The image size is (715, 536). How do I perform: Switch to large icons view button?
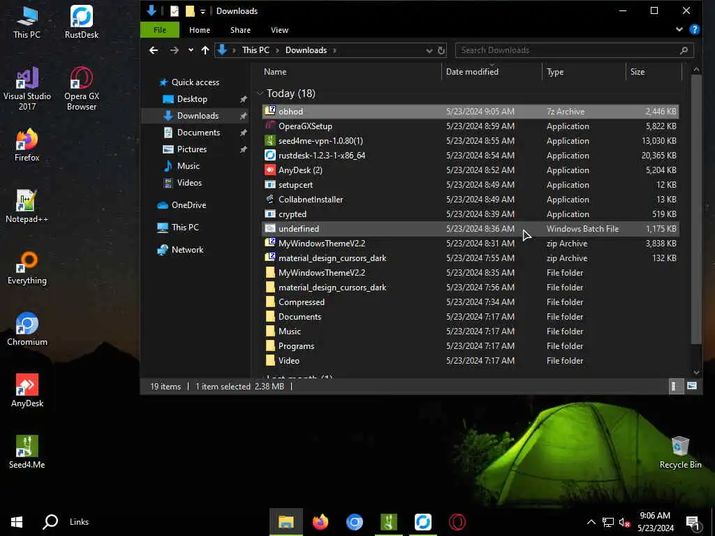pyautogui.click(x=692, y=386)
